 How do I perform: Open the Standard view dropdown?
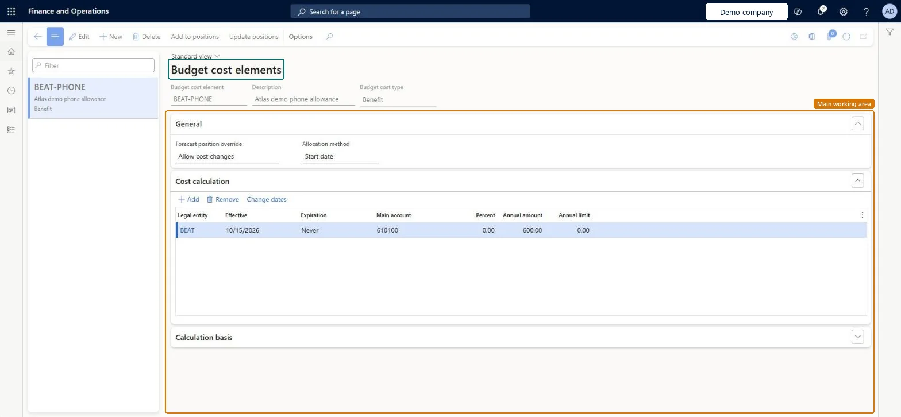click(195, 56)
